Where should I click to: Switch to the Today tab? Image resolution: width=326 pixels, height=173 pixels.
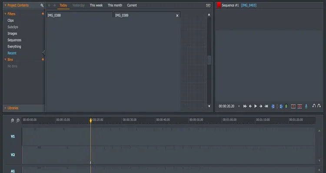63,5
